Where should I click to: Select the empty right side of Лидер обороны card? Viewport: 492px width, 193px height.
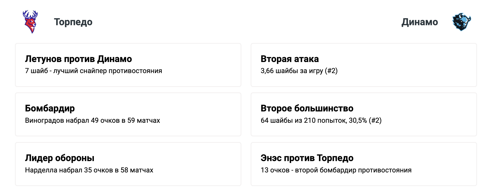[204, 164]
